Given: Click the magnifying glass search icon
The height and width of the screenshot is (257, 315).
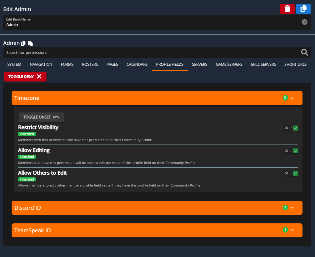Looking at the screenshot, I should [x=304, y=53].
